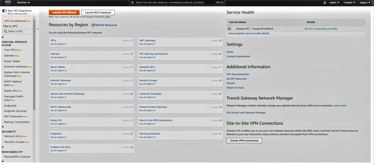Open Network ACLs in the sidebar
The height and width of the screenshot is (165, 374).
point(13,136)
